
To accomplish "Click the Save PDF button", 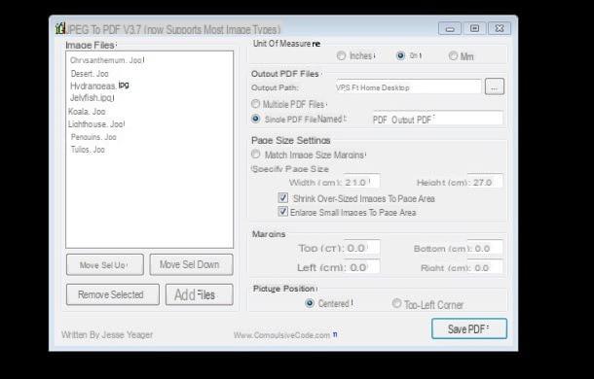I will pyautogui.click(x=469, y=328).
